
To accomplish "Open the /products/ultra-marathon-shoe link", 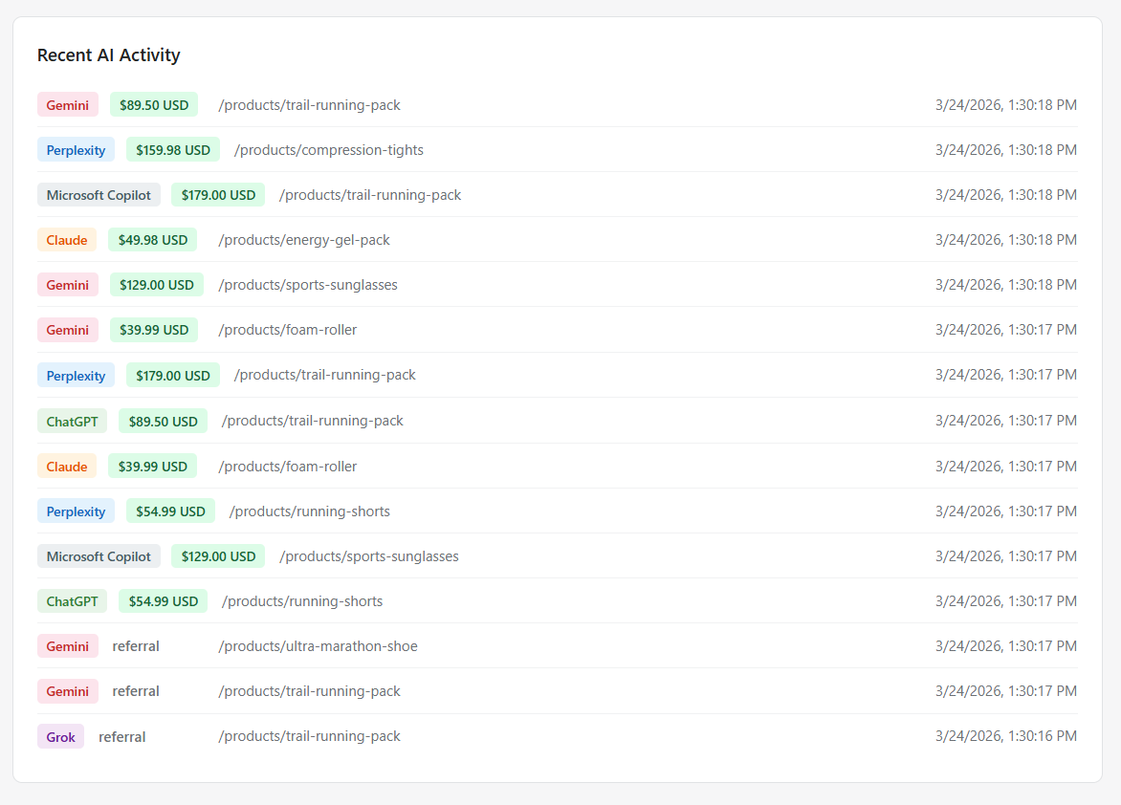I will pyautogui.click(x=317, y=645).
